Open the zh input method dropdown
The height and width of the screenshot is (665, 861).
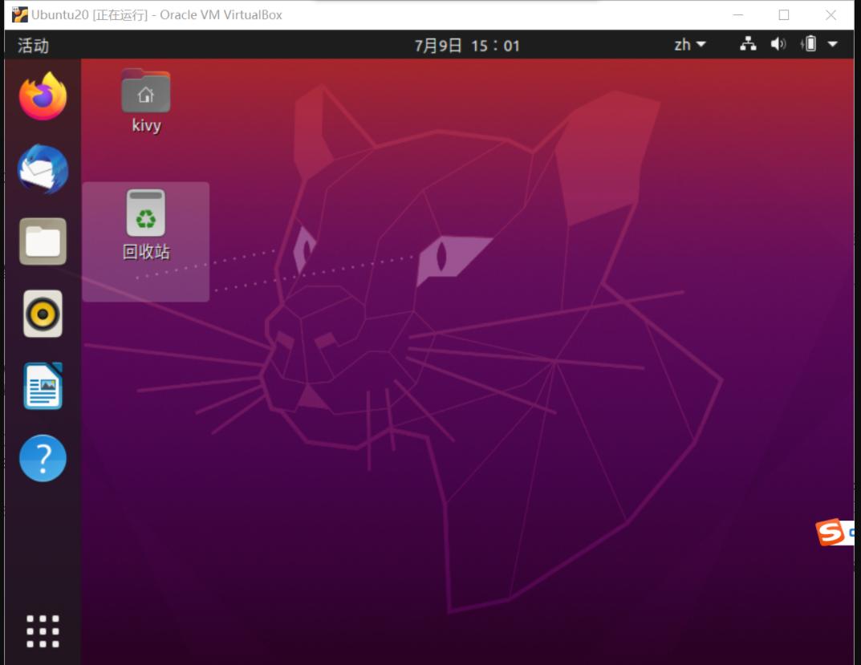688,45
